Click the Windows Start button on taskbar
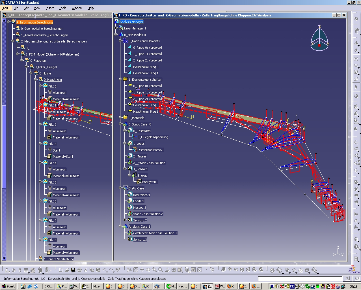This screenshot has width=361, height=290. [x=8, y=286]
